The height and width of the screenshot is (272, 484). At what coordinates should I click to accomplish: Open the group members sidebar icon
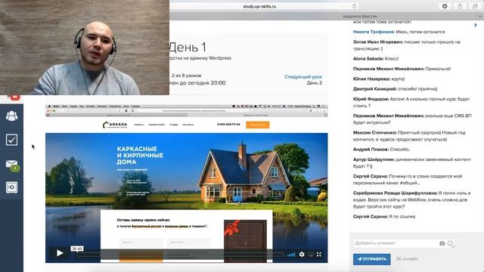coord(12,116)
